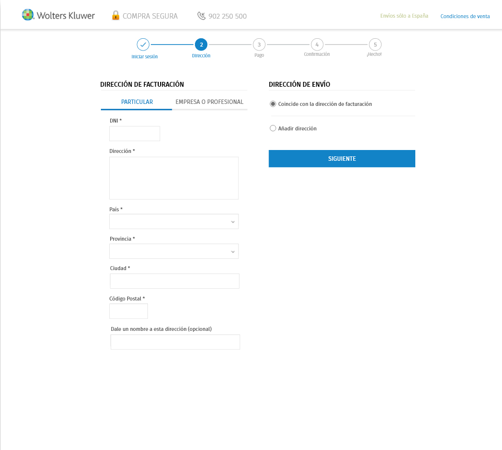Image resolution: width=502 pixels, height=450 pixels.
Task: Click the step 3 Pago circle
Action: click(259, 45)
